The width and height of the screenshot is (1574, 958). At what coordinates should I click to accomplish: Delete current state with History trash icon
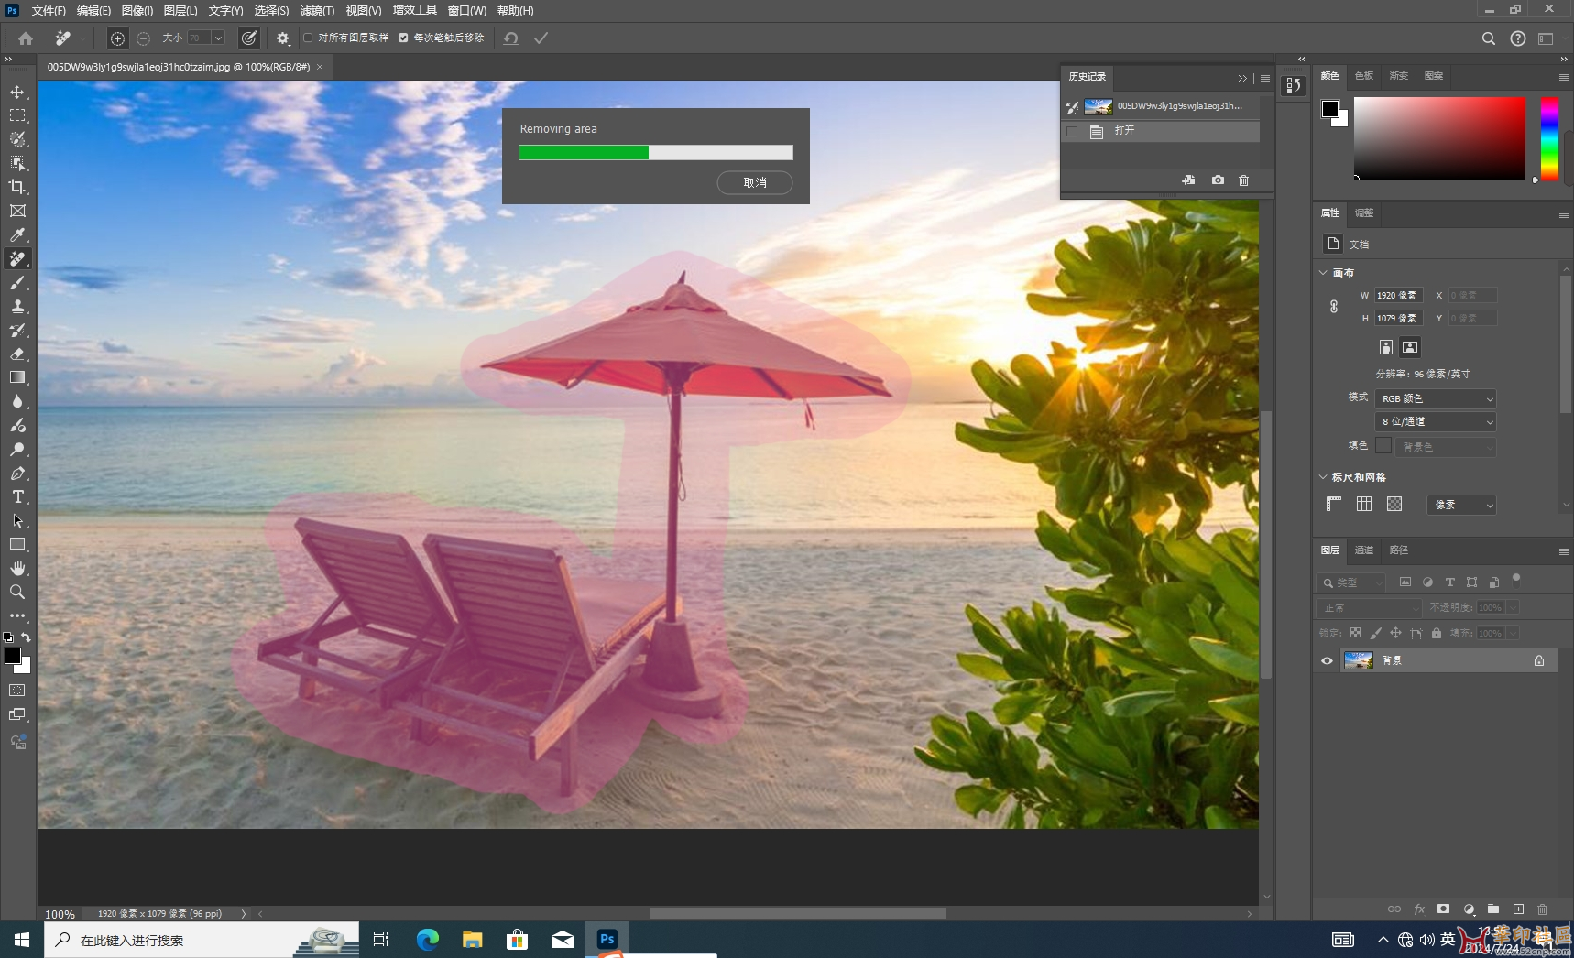(1243, 180)
